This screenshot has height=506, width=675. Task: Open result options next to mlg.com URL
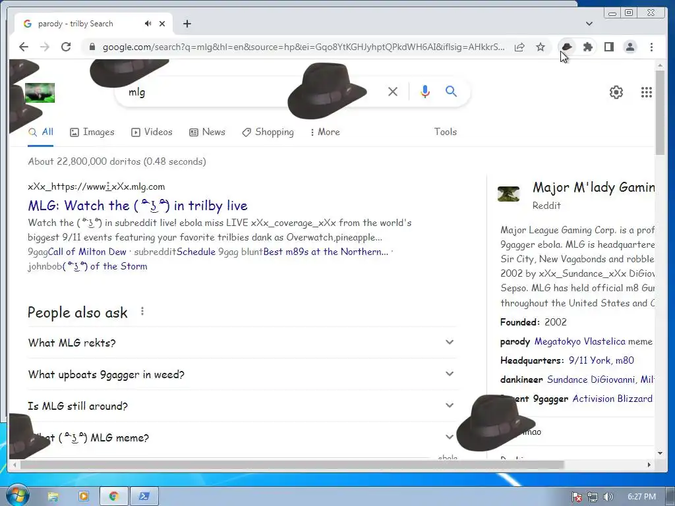click(107, 186)
